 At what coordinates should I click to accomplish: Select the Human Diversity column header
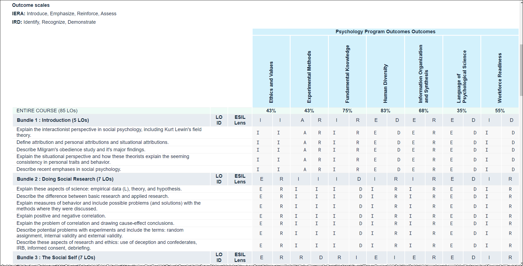coord(385,83)
